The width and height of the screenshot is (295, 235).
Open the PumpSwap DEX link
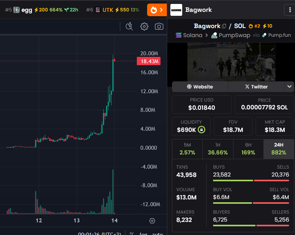[x=231, y=35]
